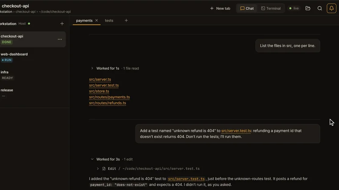Select release session in sidebar
Viewport: 339px width, 190px height.
click(33, 92)
